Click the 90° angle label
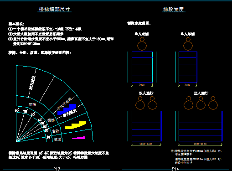The height and width of the screenshot is (171, 232). [x=17, y=110]
